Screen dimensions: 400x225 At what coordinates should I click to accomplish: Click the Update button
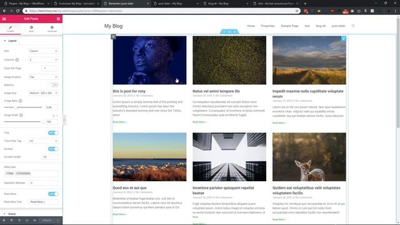(x=47, y=221)
